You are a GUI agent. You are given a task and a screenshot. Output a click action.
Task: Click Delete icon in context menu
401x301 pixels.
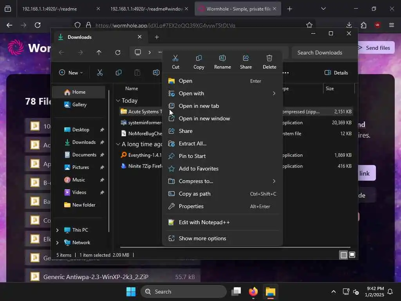point(269,62)
